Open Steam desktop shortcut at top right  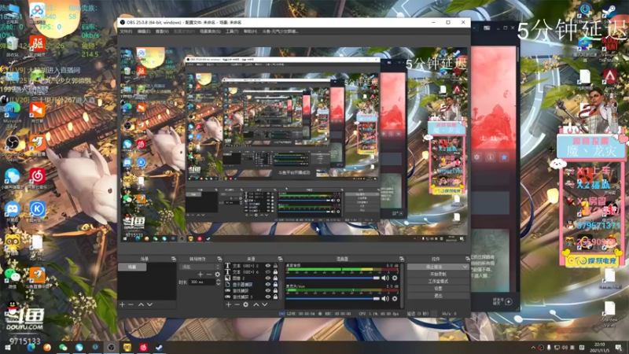click(x=609, y=13)
